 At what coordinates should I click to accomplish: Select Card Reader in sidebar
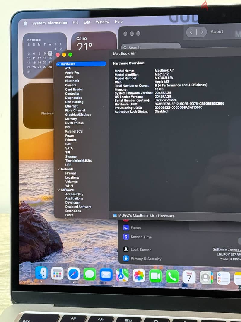pos(74,89)
